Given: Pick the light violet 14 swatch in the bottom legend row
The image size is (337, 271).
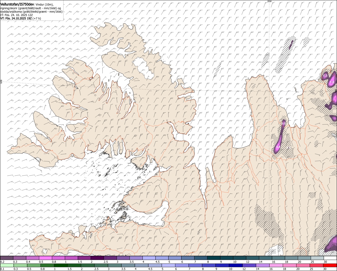Looking at the screenshot, I should (x=262, y=265).
